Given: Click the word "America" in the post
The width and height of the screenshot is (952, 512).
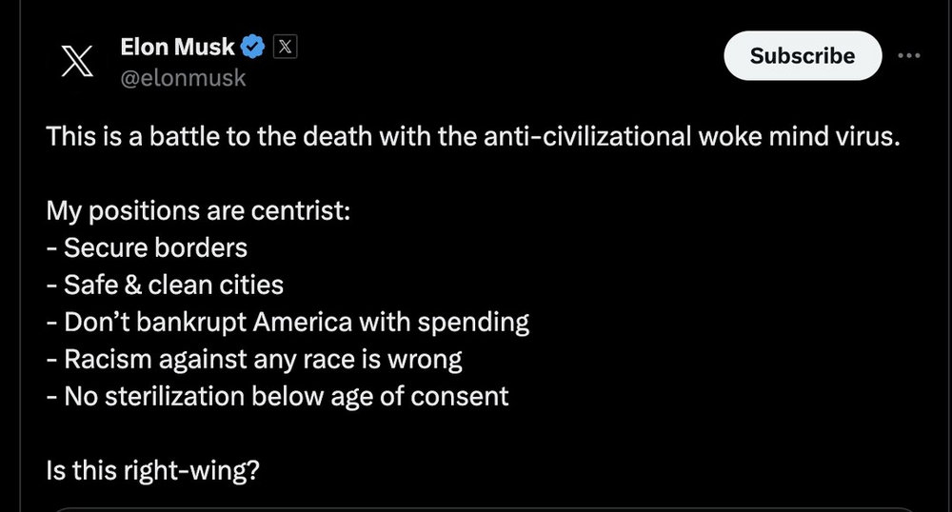Looking at the screenshot, I should coord(302,322).
